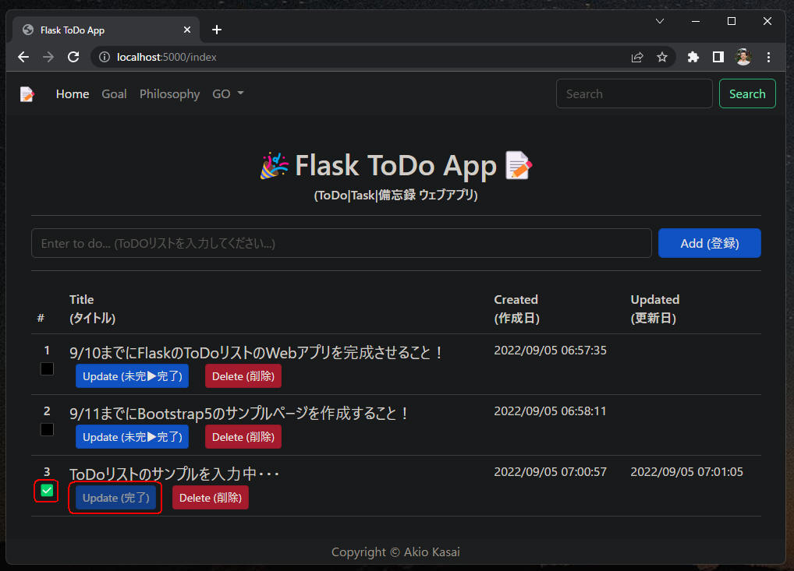Toggle the browser side panel
The width and height of the screenshot is (794, 571).
[x=718, y=57]
